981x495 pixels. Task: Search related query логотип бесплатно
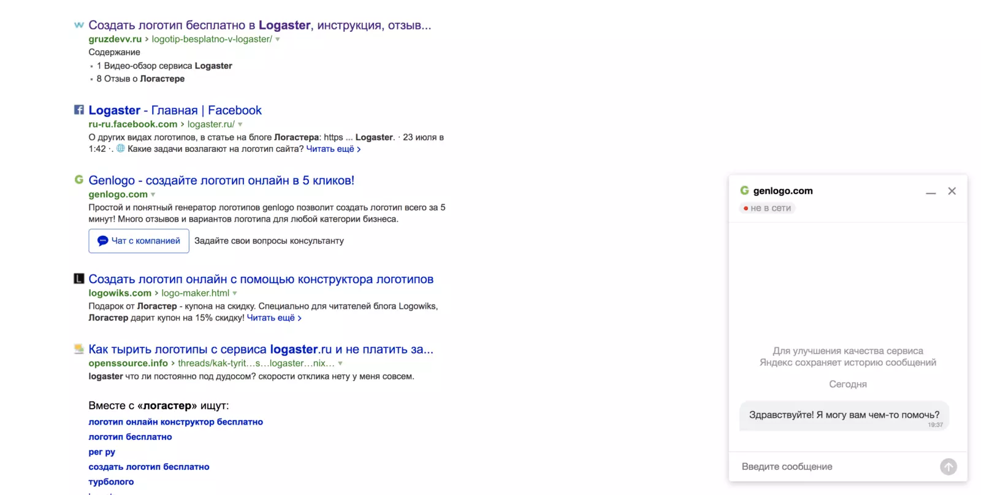coord(130,437)
